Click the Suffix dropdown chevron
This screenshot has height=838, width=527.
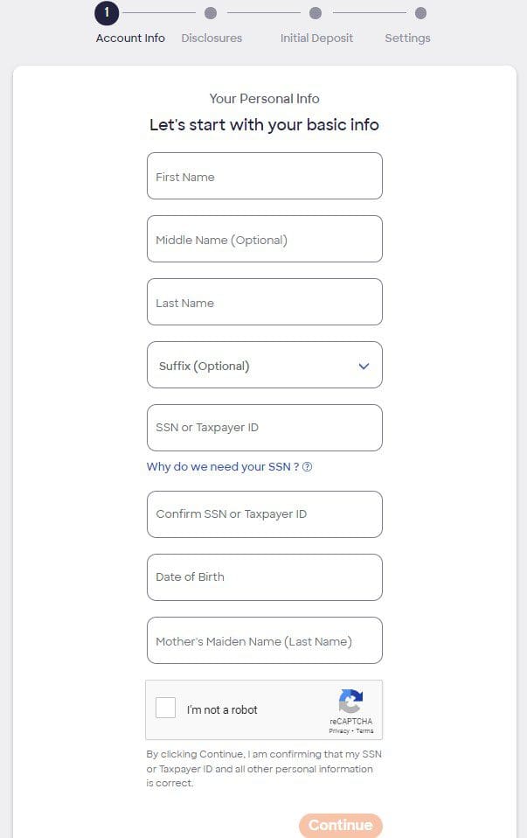(364, 366)
